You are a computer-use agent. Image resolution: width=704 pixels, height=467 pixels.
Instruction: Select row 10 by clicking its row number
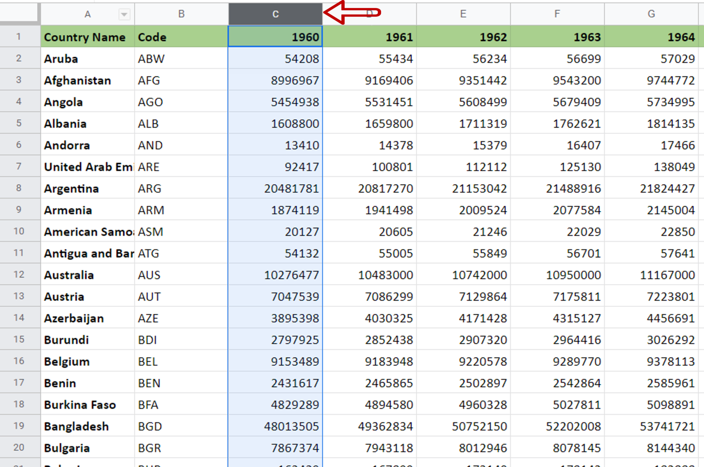pyautogui.click(x=19, y=231)
